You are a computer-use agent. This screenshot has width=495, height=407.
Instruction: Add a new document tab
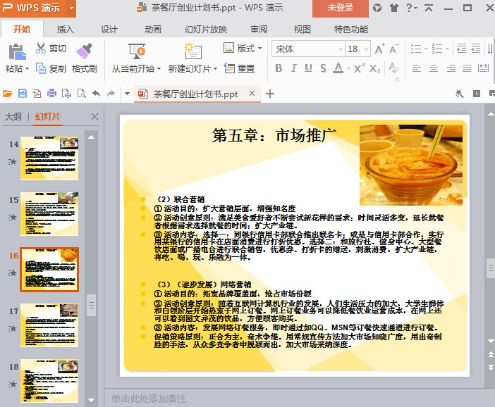pyautogui.click(x=270, y=94)
